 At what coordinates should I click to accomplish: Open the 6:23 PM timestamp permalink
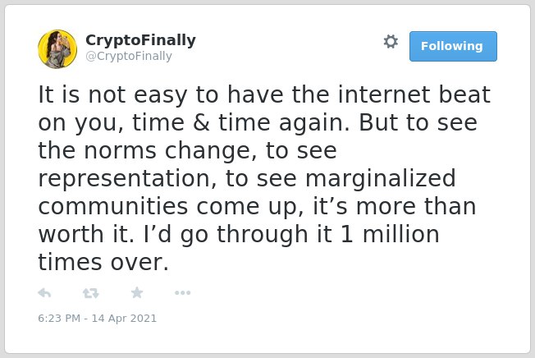(59, 318)
